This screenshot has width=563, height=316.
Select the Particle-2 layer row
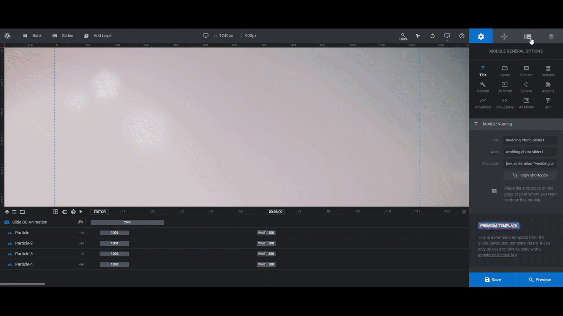tap(43, 243)
